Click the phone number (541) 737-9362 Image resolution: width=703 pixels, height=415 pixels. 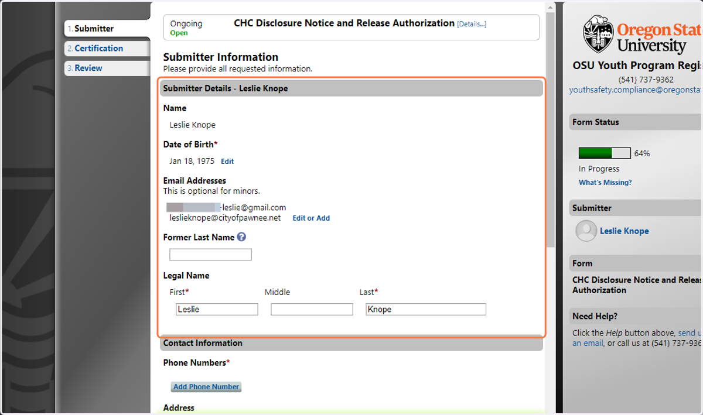click(x=646, y=80)
